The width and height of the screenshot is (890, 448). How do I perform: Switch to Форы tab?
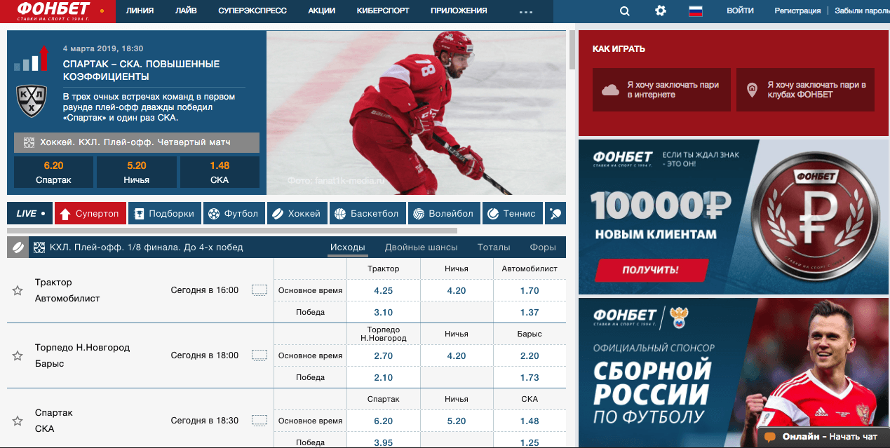543,247
